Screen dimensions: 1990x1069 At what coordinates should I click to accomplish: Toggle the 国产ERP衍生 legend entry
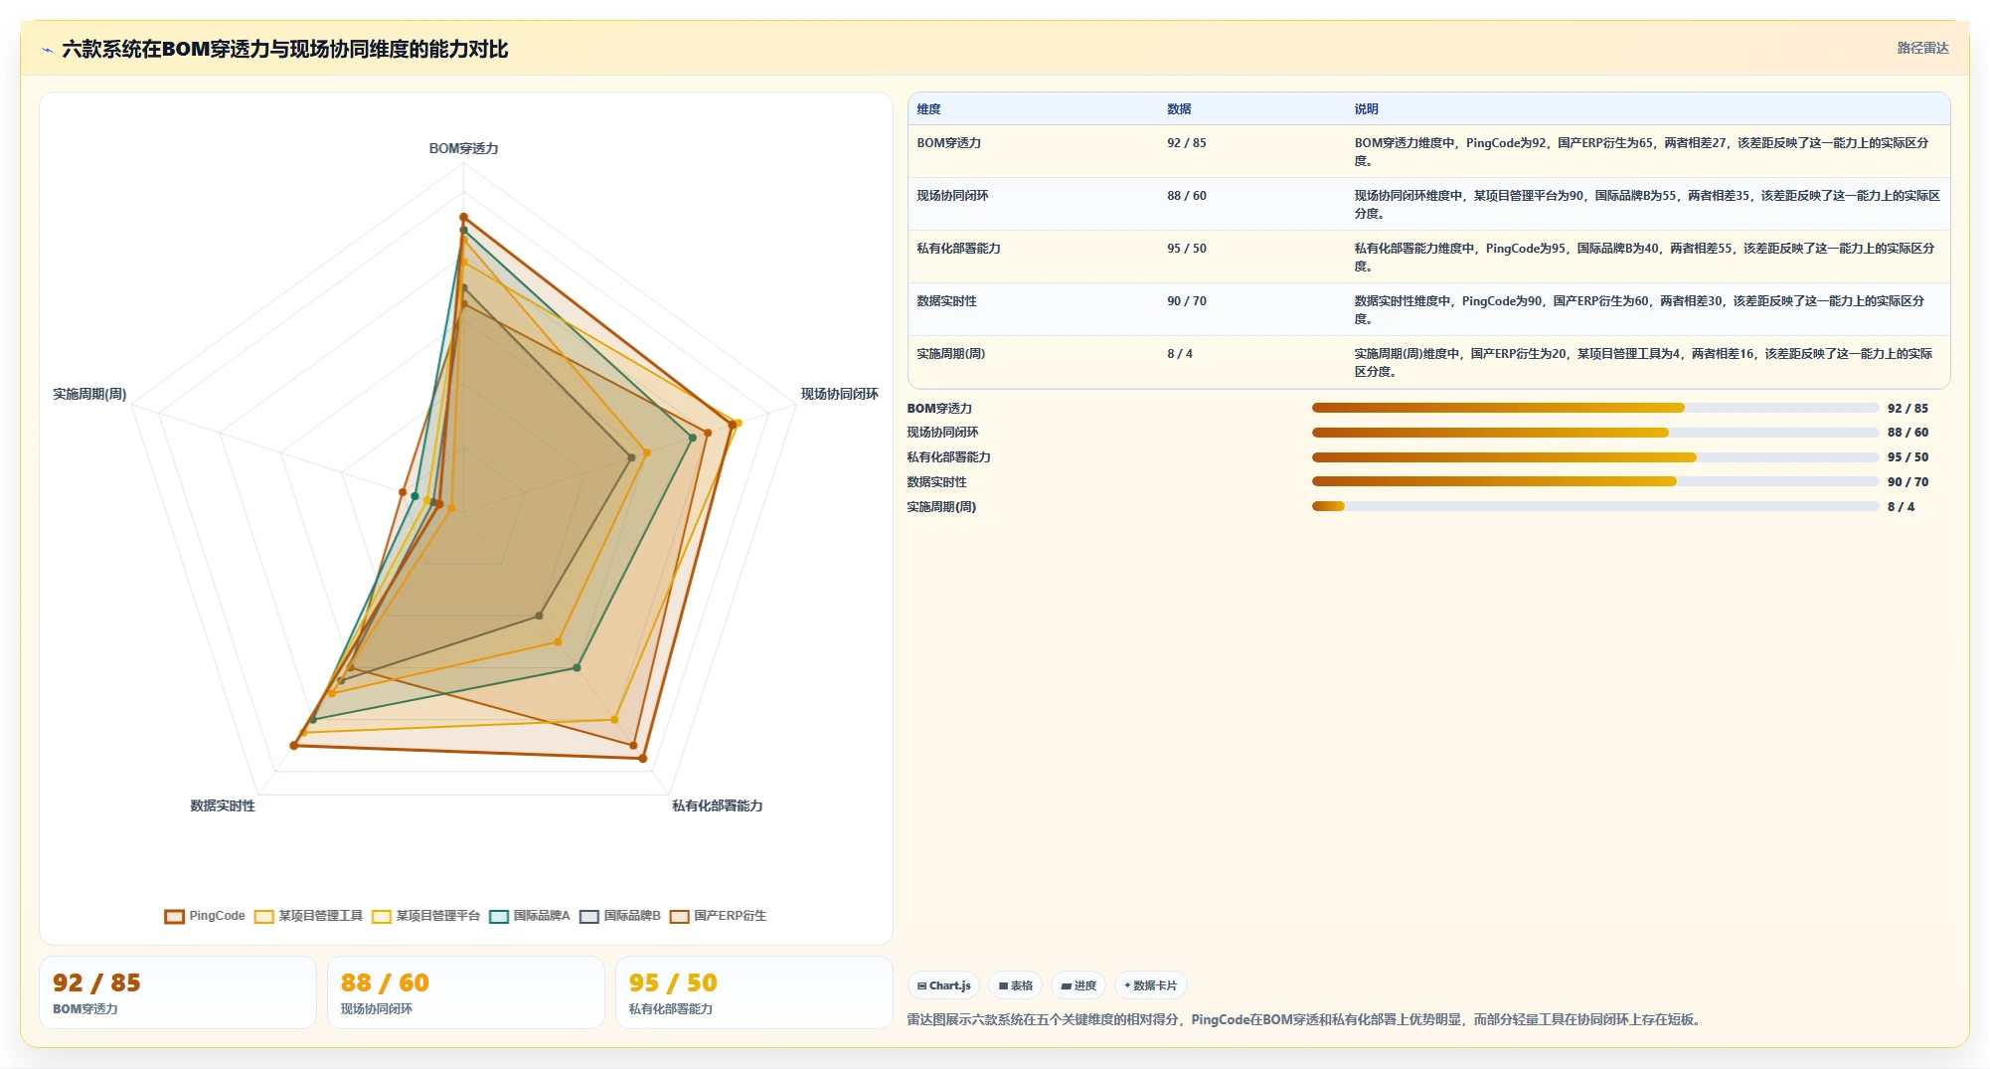718,916
